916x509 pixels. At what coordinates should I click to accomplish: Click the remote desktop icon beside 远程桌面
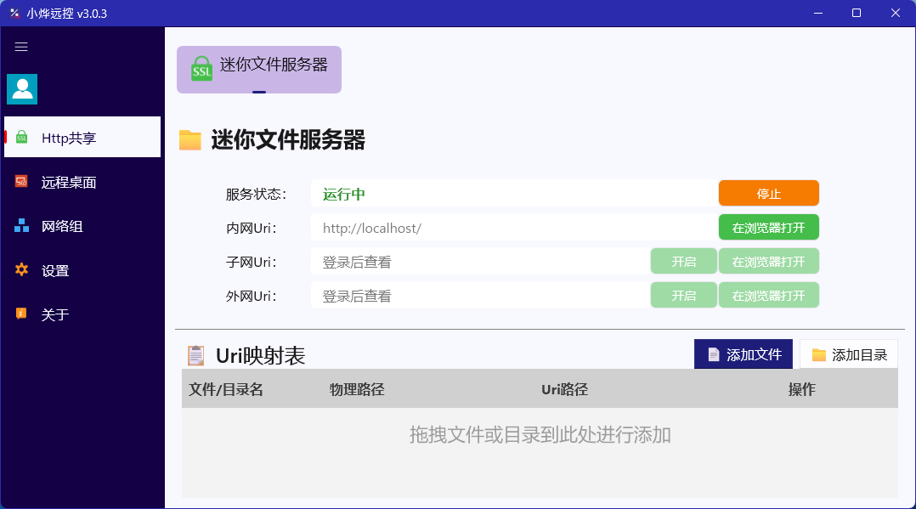21,182
